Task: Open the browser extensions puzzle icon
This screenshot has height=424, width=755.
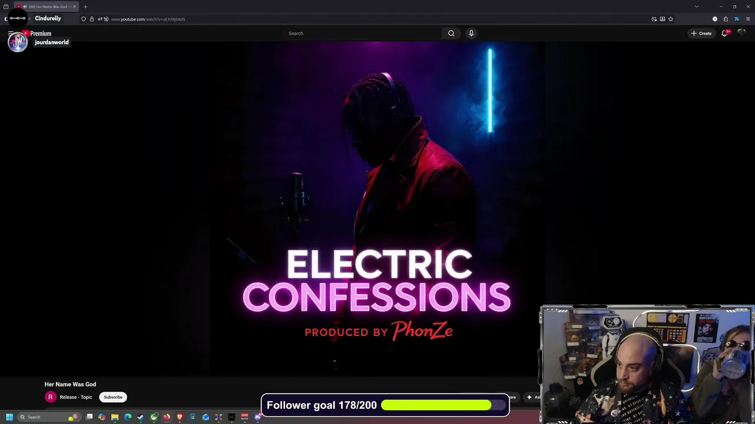Action: [x=726, y=19]
